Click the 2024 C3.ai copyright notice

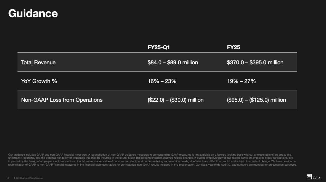tap(28, 178)
